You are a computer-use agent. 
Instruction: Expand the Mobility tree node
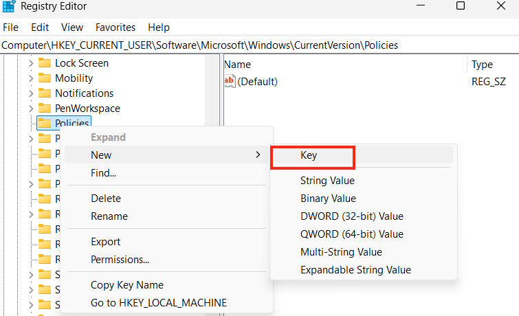(31, 78)
